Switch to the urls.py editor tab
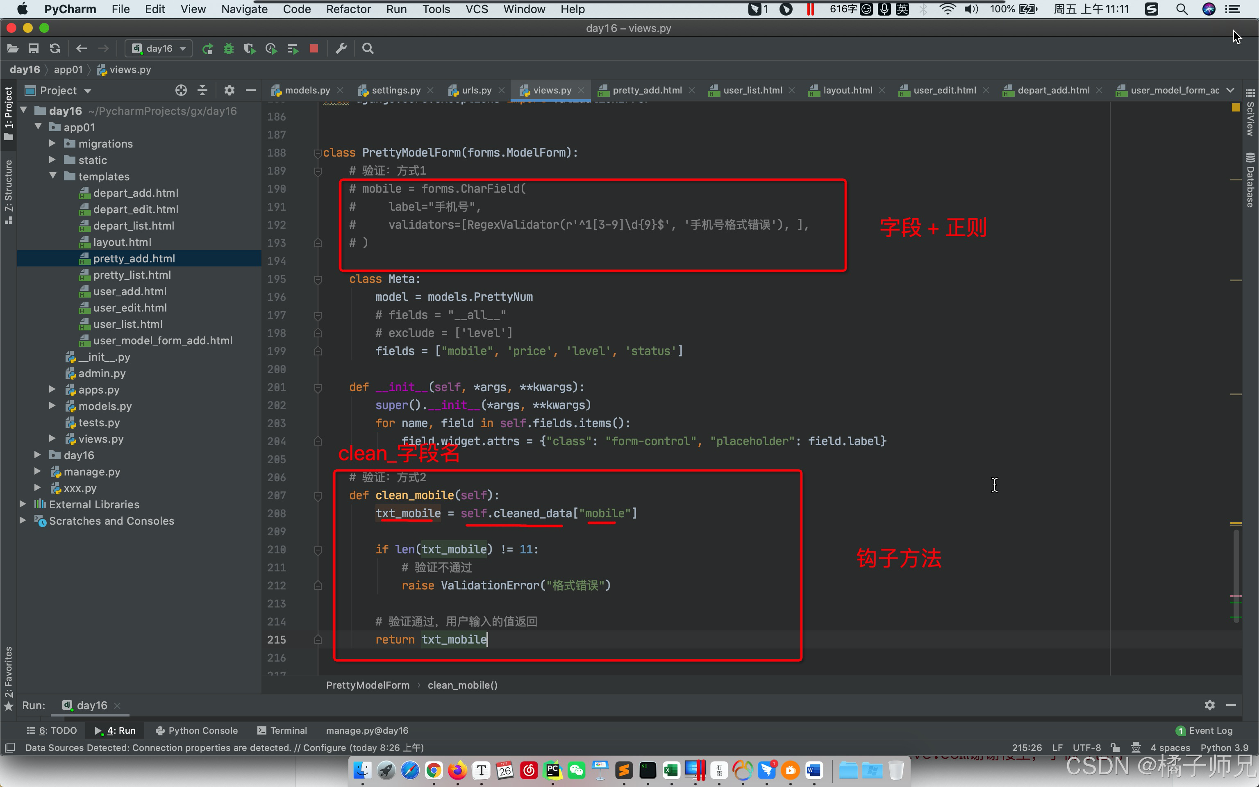 point(475,91)
